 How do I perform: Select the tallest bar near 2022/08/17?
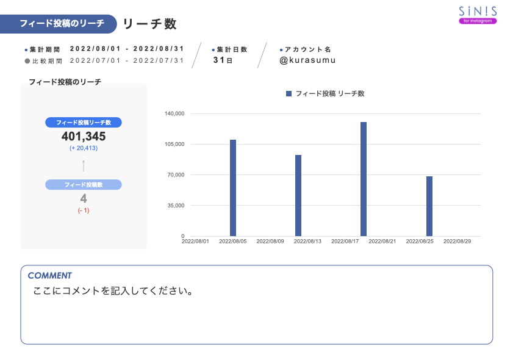(364, 177)
